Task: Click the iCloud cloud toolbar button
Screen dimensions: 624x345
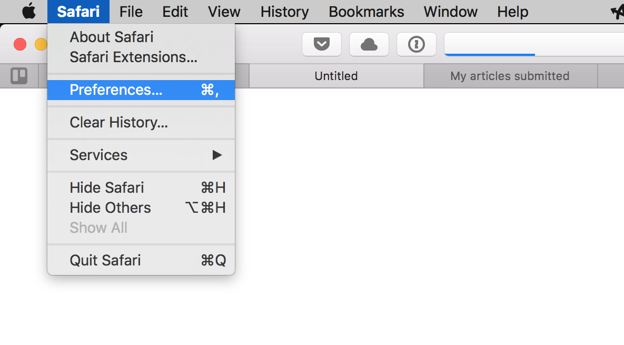Action: pyautogui.click(x=369, y=44)
